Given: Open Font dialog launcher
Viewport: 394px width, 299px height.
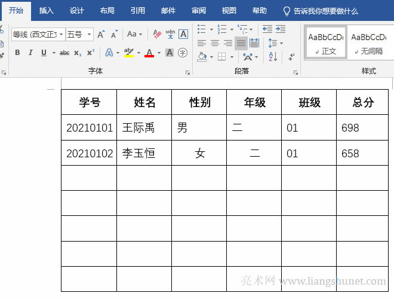Looking at the screenshot, I should click(x=187, y=72).
